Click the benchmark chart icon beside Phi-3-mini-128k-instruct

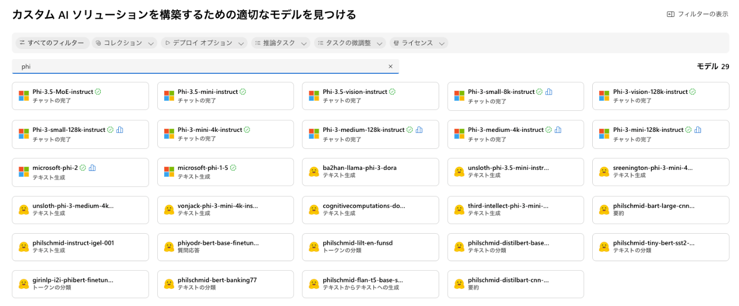[698, 130]
